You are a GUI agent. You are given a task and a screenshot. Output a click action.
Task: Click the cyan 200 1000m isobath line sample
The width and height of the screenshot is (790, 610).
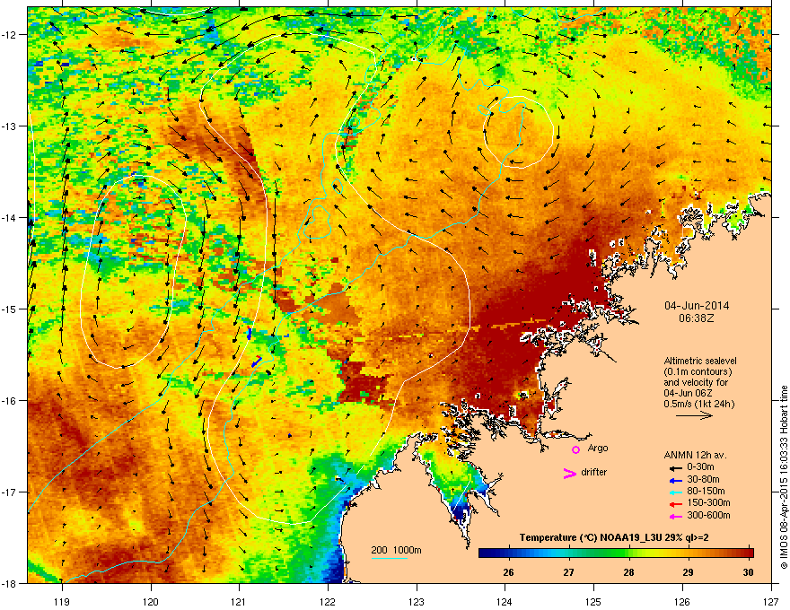389,558
